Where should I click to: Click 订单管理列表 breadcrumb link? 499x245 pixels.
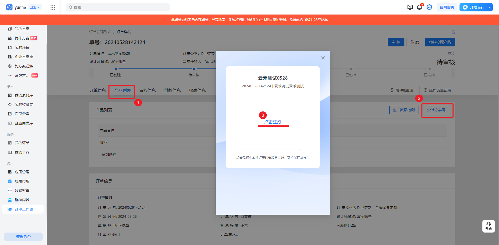[100, 32]
